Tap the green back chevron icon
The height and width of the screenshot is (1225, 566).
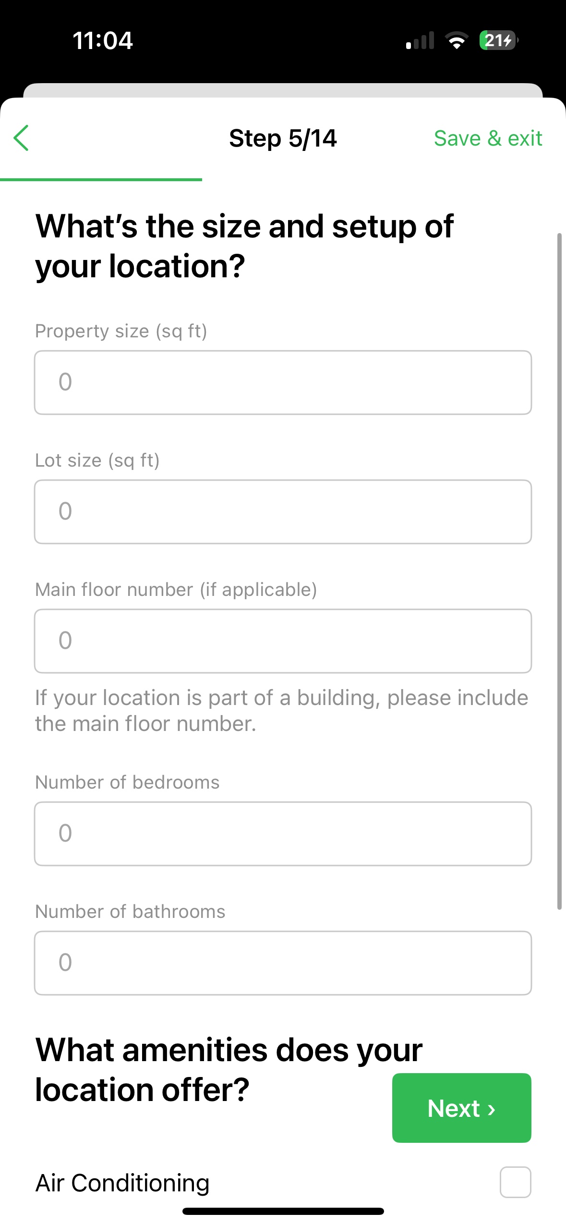tap(22, 138)
